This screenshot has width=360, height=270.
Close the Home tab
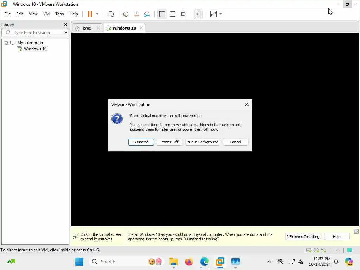[98, 28]
